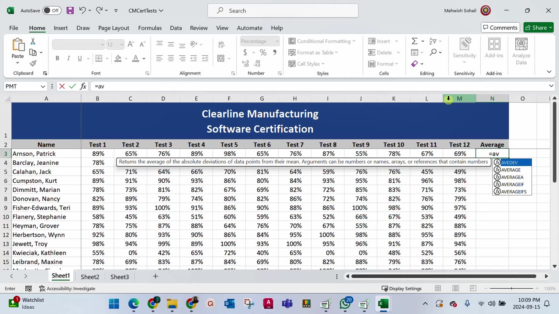Toggle AutoSave switch

pos(52,10)
